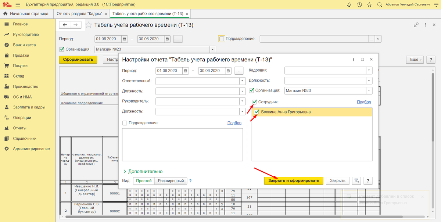The width and height of the screenshot is (441, 222).
Task: Go back with left arrow button
Action: pos(65,25)
